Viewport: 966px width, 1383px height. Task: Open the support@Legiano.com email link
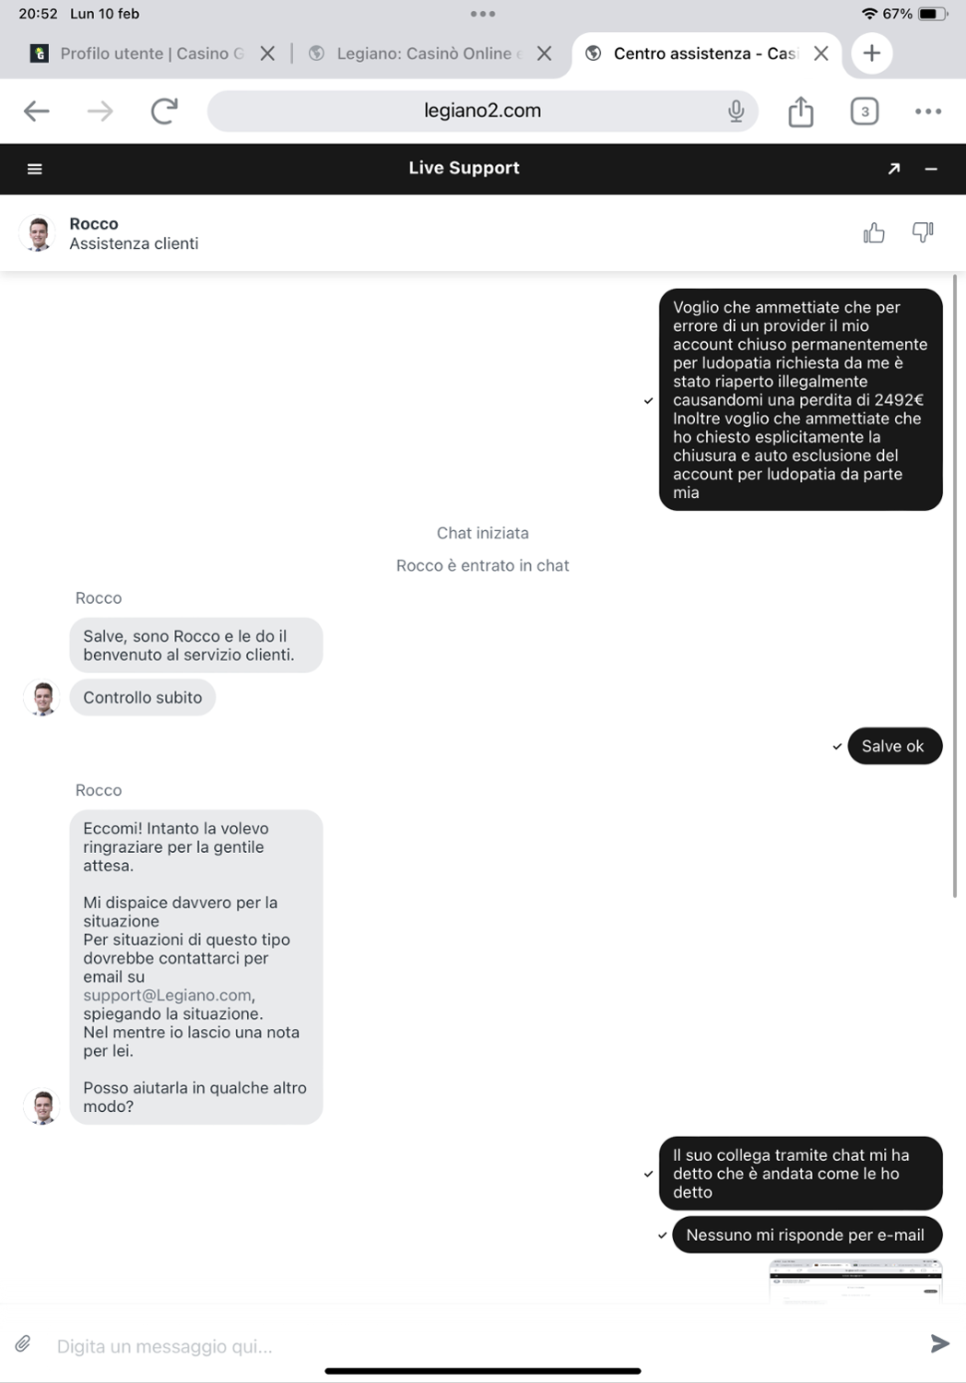coord(167,995)
